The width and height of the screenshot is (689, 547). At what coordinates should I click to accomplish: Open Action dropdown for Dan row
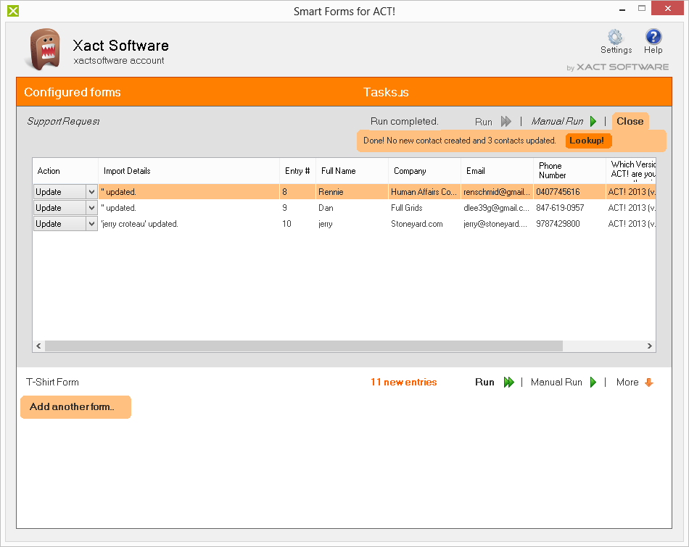(x=91, y=208)
